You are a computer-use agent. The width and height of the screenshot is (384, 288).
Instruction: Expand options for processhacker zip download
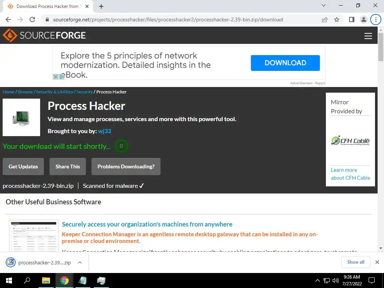pos(79,262)
